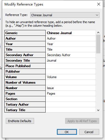The width and height of the screenshot is (105, 140).
Task: Select the Title field in Chinese Journal column
Action: click(x=71, y=50)
